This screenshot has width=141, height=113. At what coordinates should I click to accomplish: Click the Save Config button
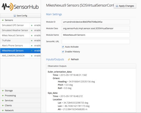coord(20,16)
